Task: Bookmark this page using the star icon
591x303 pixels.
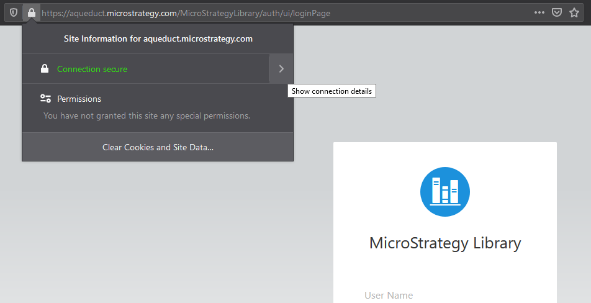Action: click(574, 13)
